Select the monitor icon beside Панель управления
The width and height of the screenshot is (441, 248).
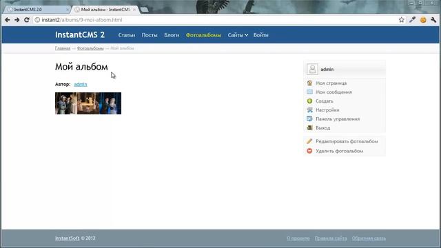[309, 118]
